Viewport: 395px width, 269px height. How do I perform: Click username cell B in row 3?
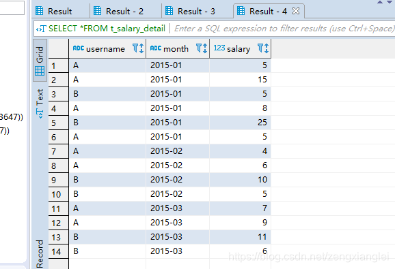click(x=107, y=94)
